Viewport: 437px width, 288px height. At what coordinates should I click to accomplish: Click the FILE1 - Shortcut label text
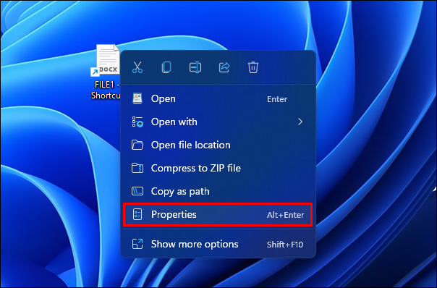(x=106, y=90)
